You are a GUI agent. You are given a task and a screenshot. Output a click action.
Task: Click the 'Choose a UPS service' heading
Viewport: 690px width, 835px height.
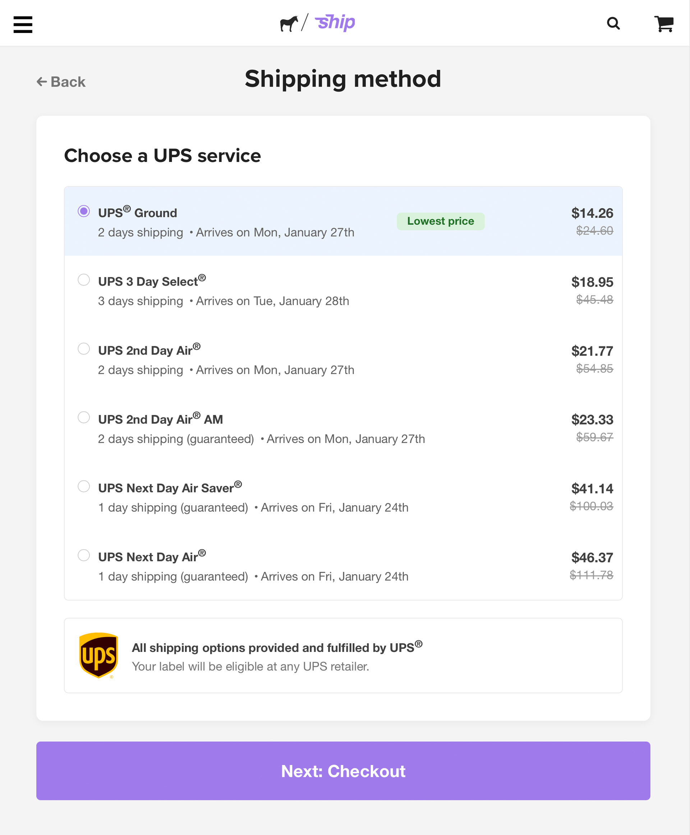pyautogui.click(x=162, y=155)
